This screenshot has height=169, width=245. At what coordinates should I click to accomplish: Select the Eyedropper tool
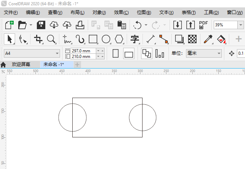click(x=208, y=39)
